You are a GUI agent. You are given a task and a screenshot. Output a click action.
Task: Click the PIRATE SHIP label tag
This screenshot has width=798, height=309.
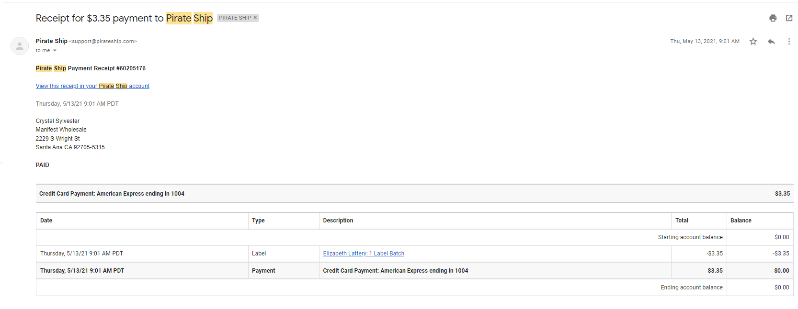(235, 18)
